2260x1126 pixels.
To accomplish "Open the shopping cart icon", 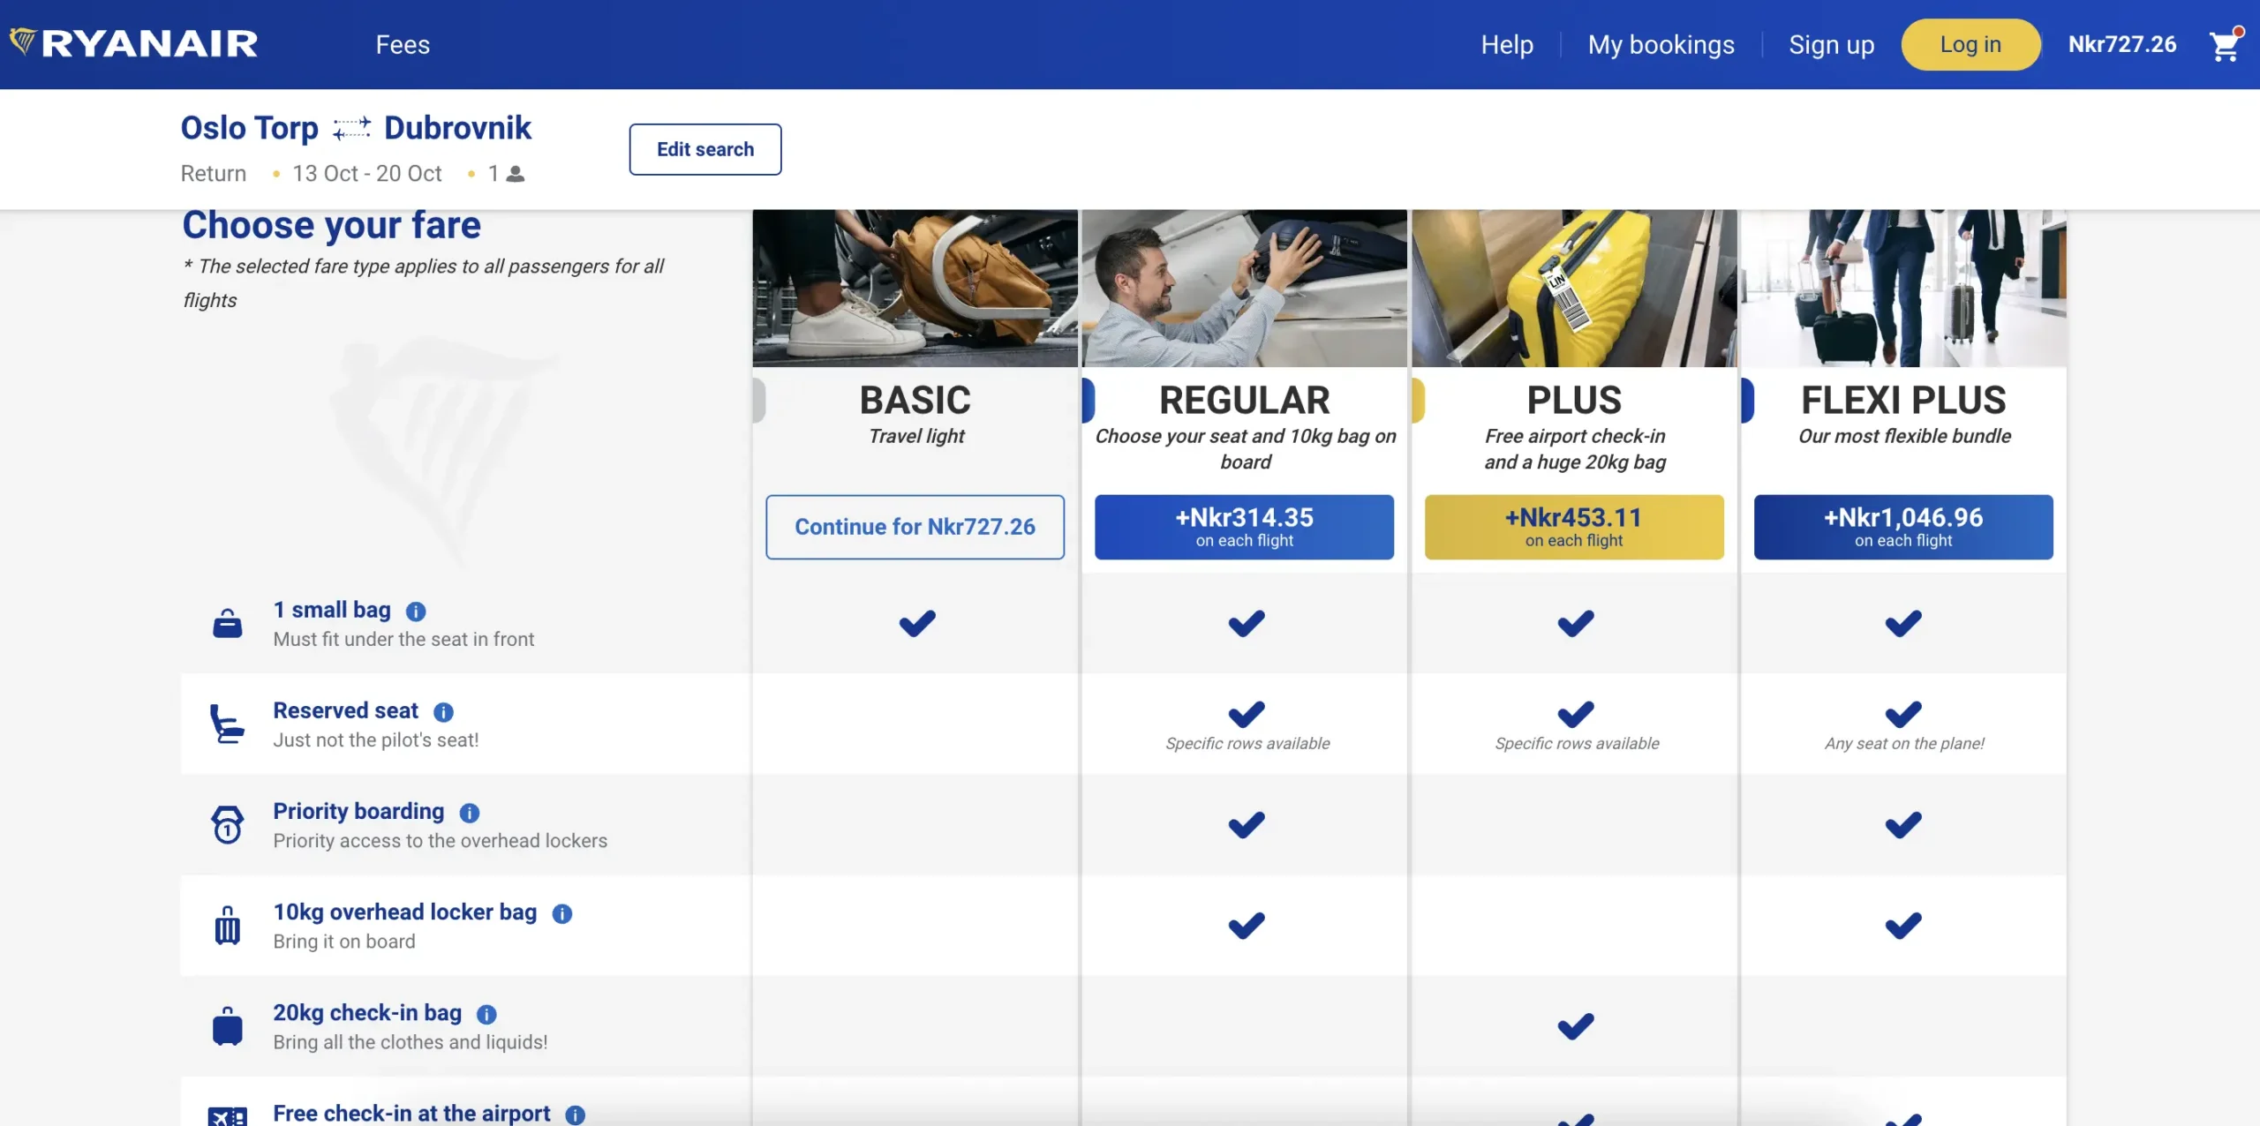I will [2225, 45].
